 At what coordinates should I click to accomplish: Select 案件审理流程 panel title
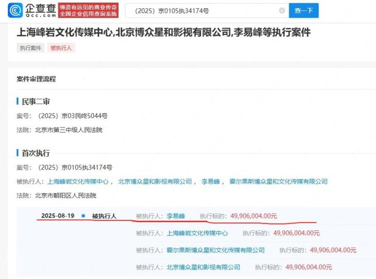click(36, 79)
